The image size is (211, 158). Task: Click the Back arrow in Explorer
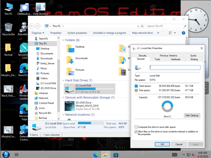coord(32,26)
